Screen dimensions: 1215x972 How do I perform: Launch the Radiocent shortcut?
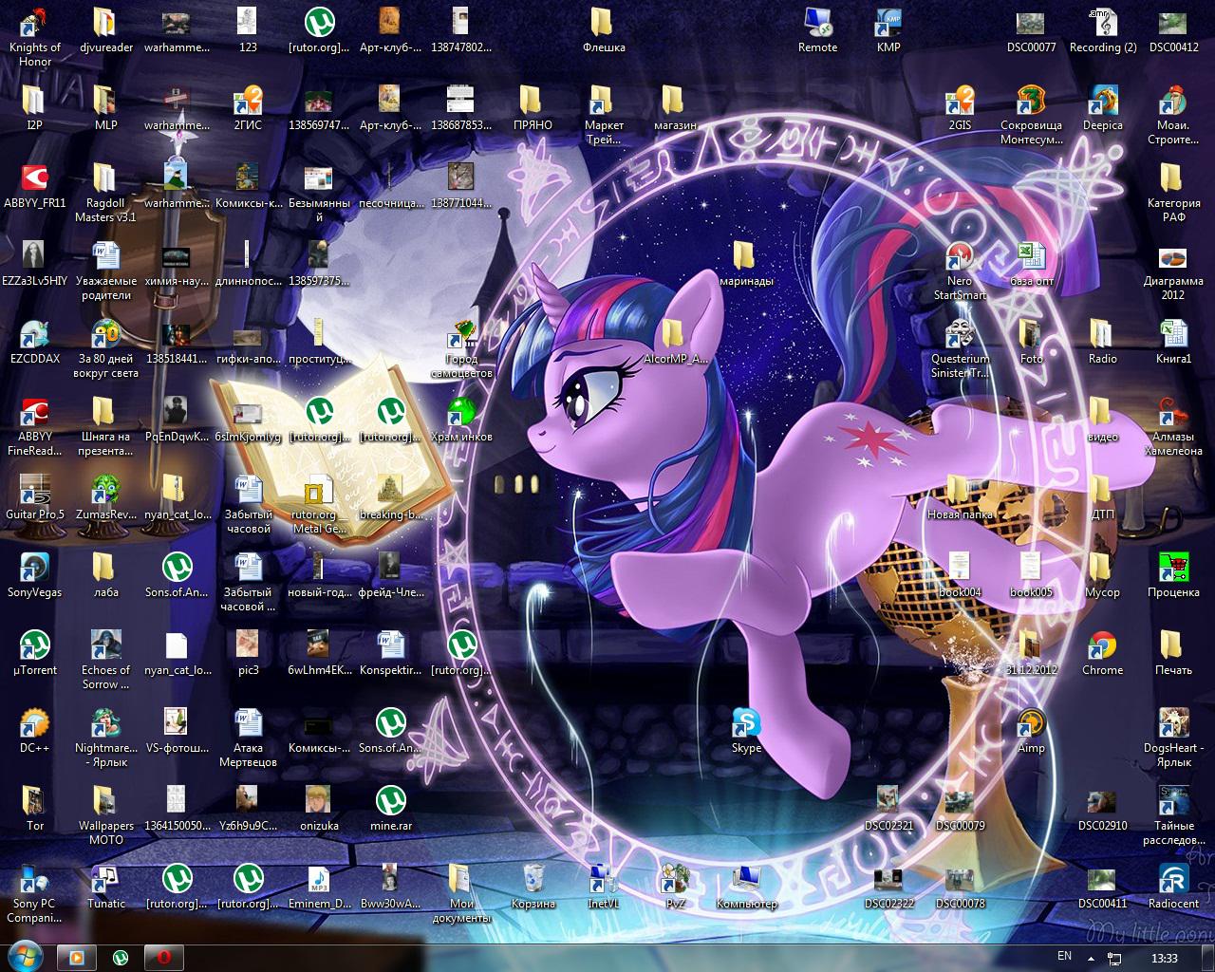(x=1173, y=887)
